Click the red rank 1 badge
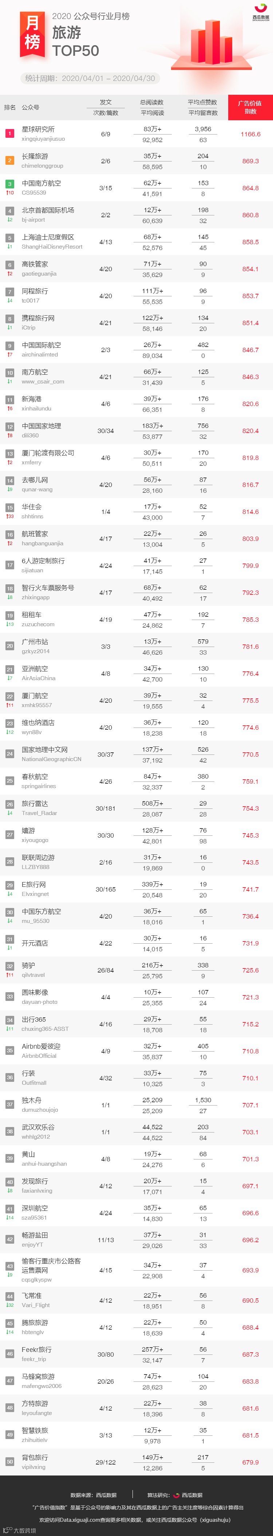 click(x=9, y=133)
